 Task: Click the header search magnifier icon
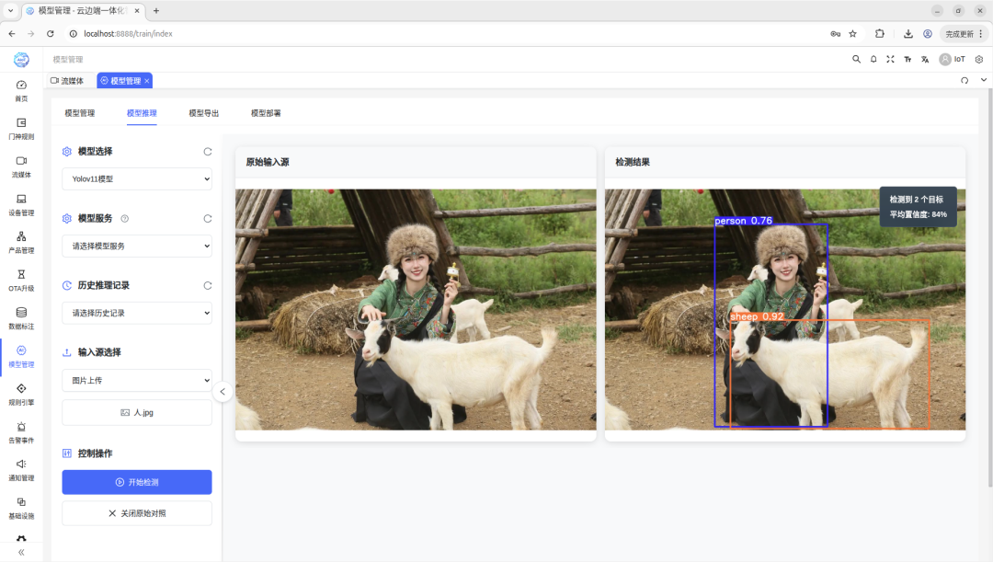click(856, 59)
